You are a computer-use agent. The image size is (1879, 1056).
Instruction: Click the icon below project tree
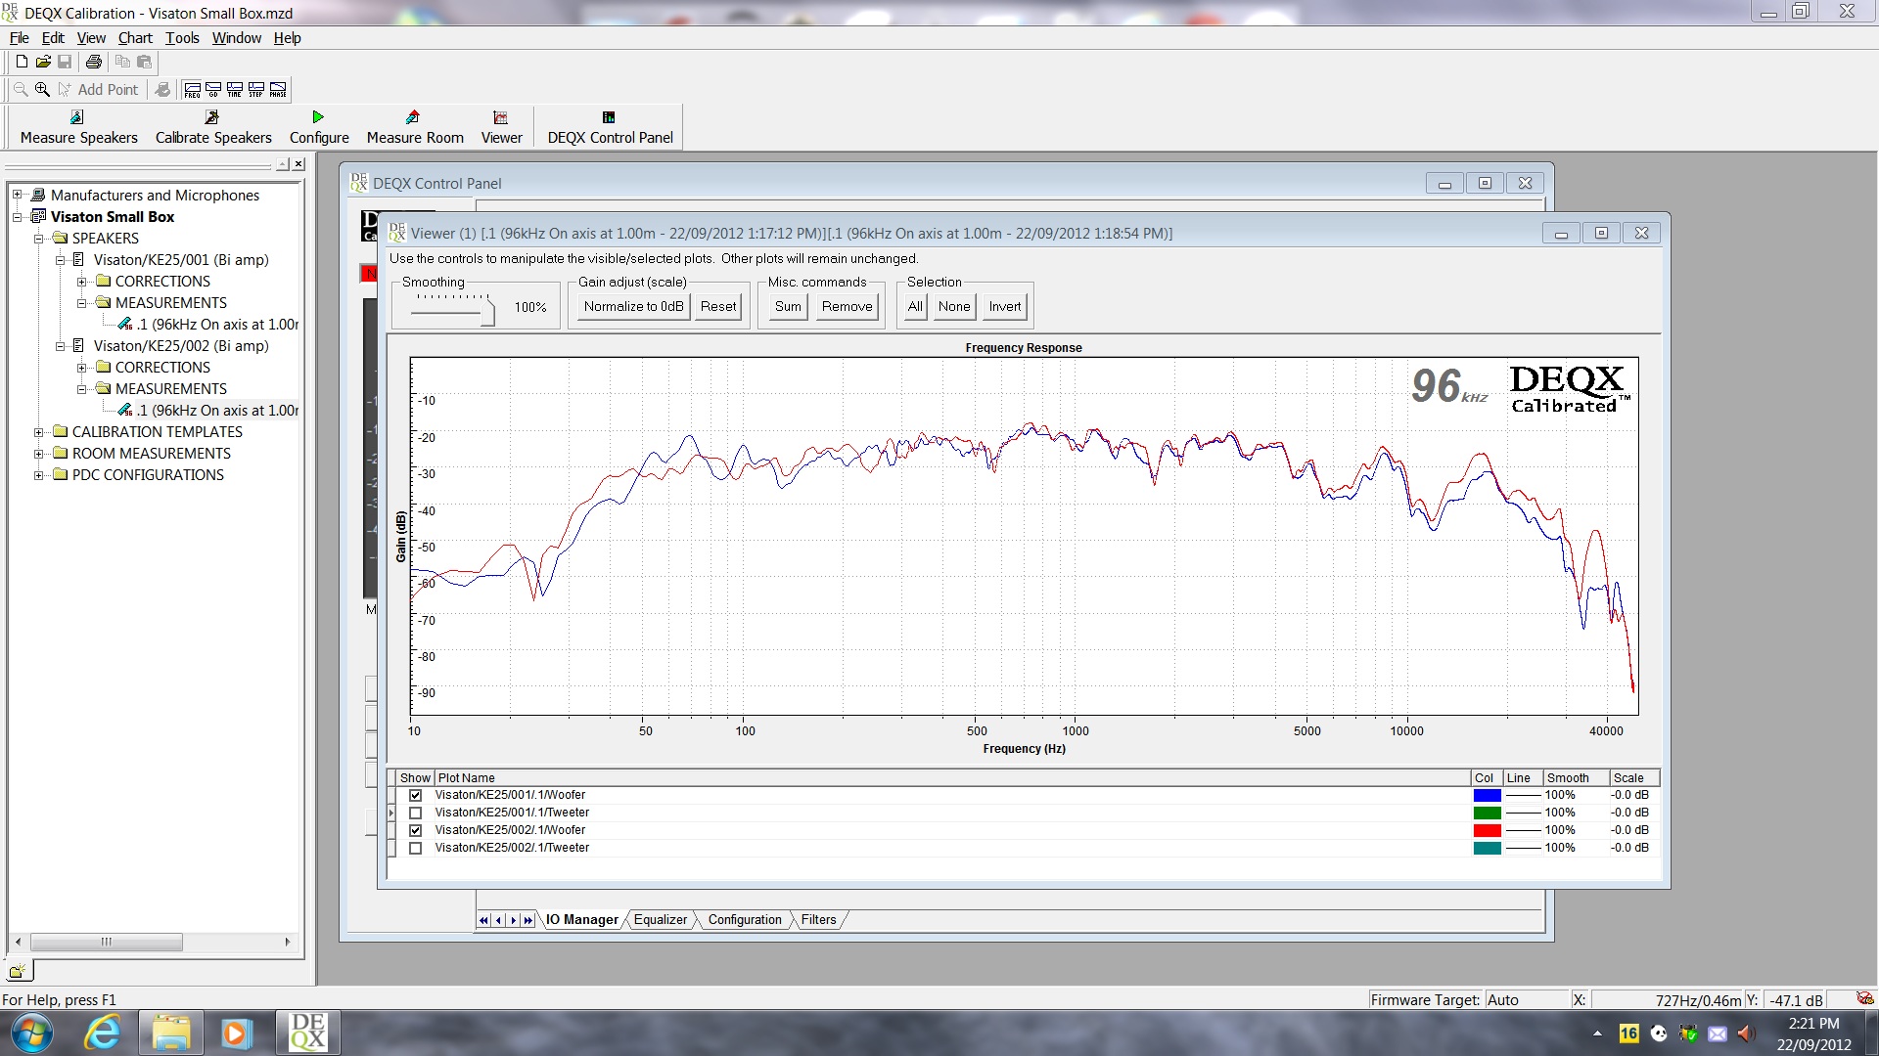coord(18,971)
